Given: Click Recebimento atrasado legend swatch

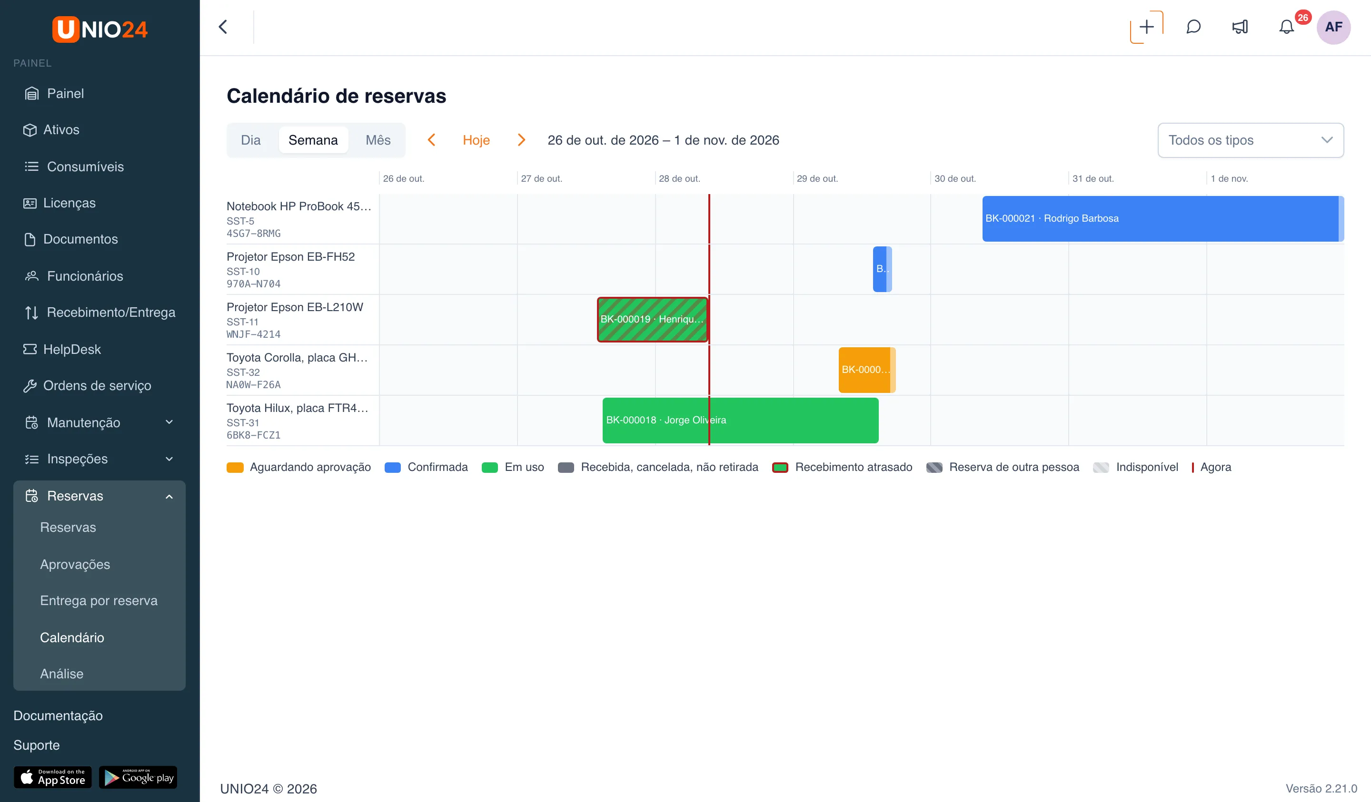Looking at the screenshot, I should coord(780,468).
